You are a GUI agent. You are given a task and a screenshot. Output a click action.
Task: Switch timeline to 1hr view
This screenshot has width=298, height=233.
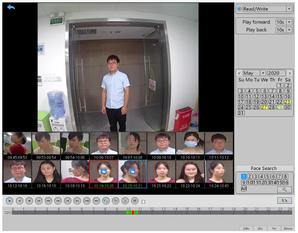click(x=274, y=228)
